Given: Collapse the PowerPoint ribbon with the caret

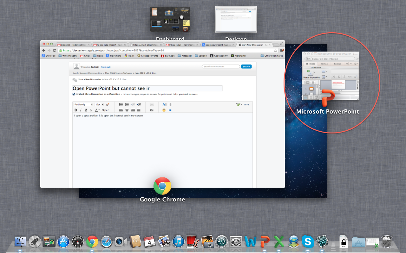Looking at the screenshot, I should [350, 64].
